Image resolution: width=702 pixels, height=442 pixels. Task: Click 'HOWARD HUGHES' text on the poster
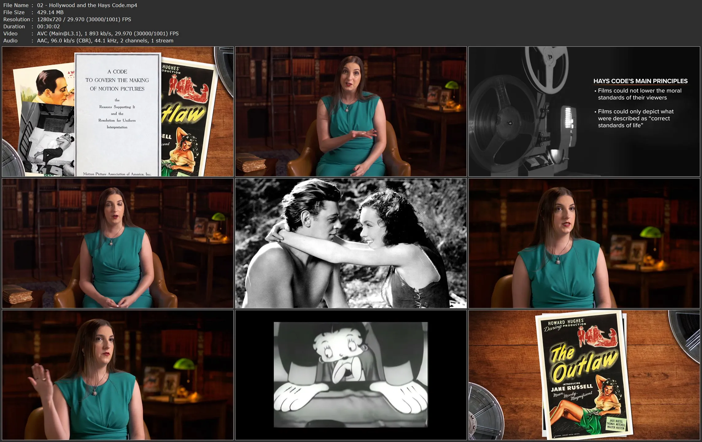(566, 322)
